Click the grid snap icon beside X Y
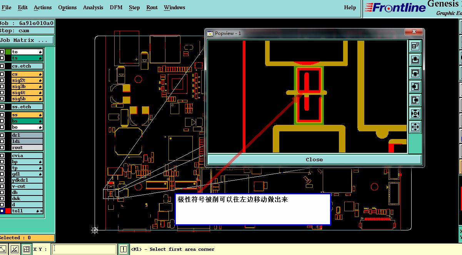The height and width of the screenshot is (255, 462). 26,249
